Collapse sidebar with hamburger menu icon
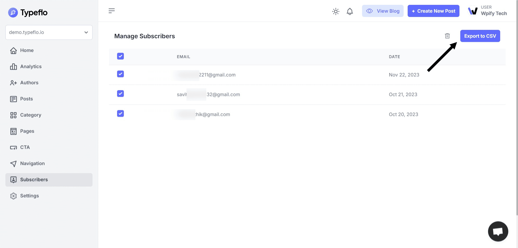Image resolution: width=518 pixels, height=248 pixels. (112, 11)
